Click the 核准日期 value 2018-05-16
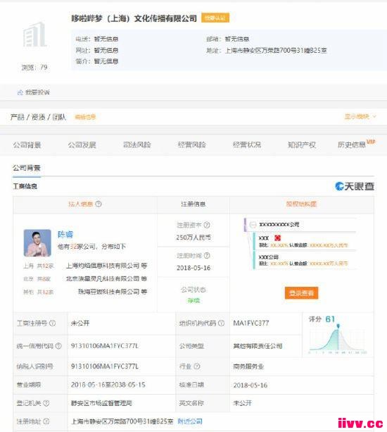Screen dimensions: 387x432 pos(250,385)
